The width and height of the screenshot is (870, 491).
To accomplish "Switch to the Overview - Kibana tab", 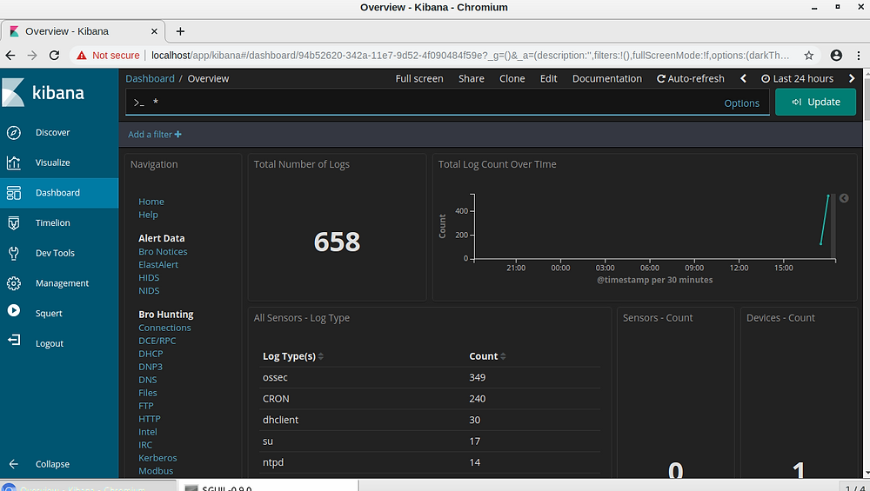I will [x=84, y=31].
